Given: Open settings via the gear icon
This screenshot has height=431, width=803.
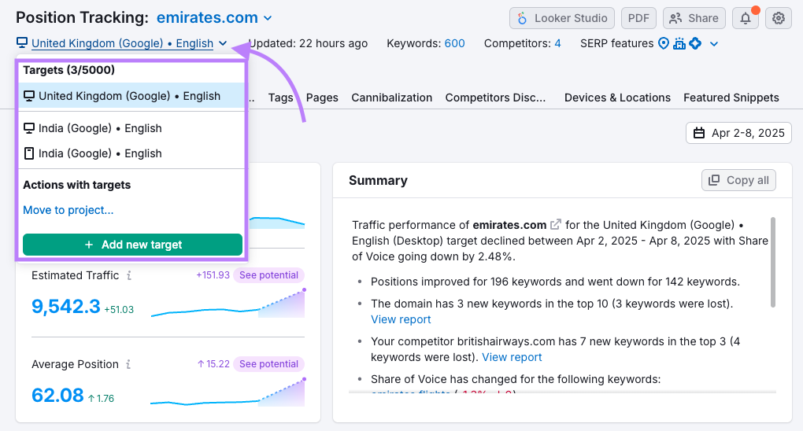Looking at the screenshot, I should [779, 18].
